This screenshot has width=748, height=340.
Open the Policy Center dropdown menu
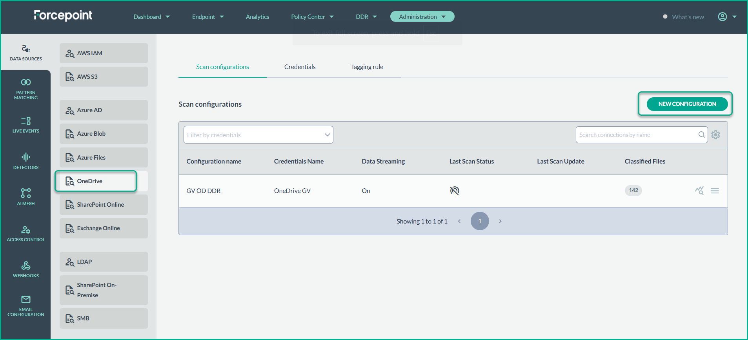312,16
